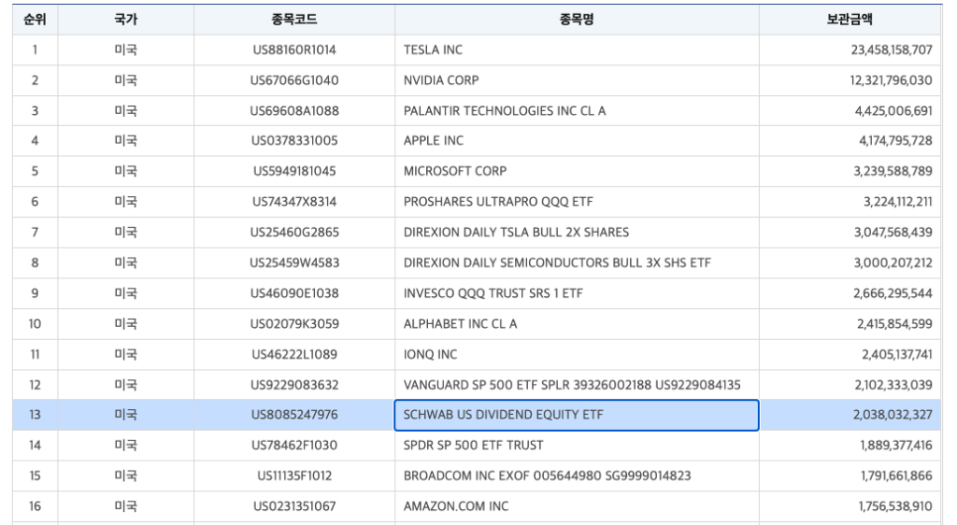
Task: Click stock code US69608A1088
Action: pyautogui.click(x=294, y=111)
